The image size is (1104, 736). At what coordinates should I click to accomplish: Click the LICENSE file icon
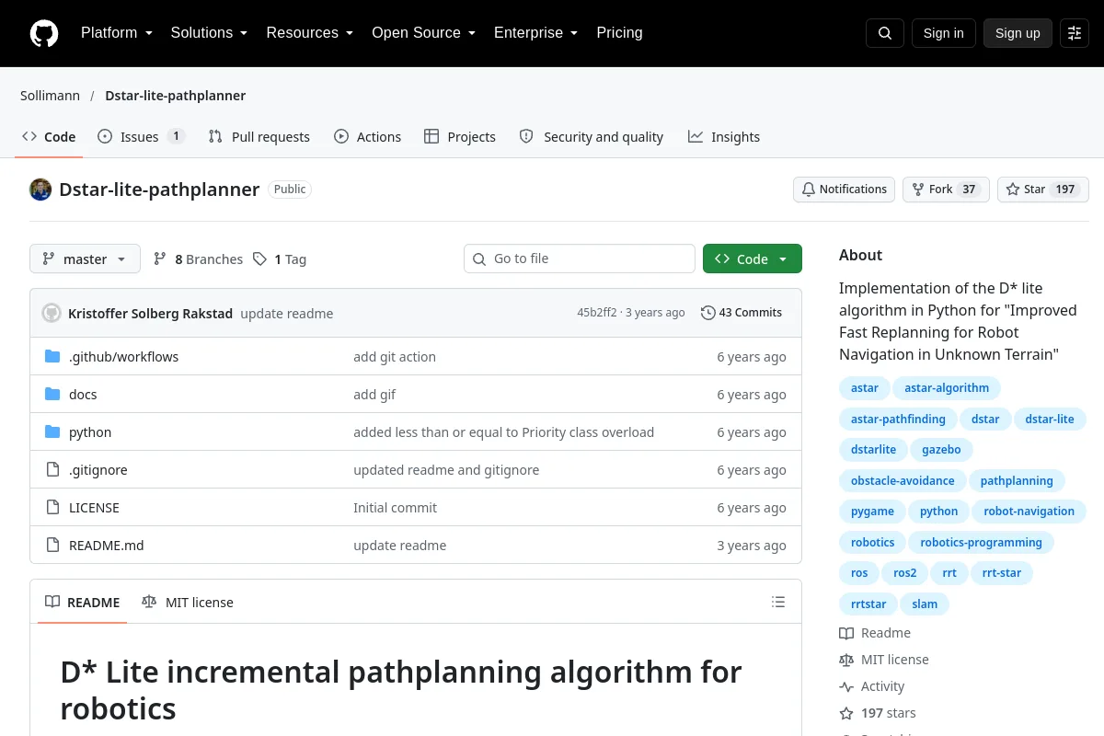click(52, 508)
